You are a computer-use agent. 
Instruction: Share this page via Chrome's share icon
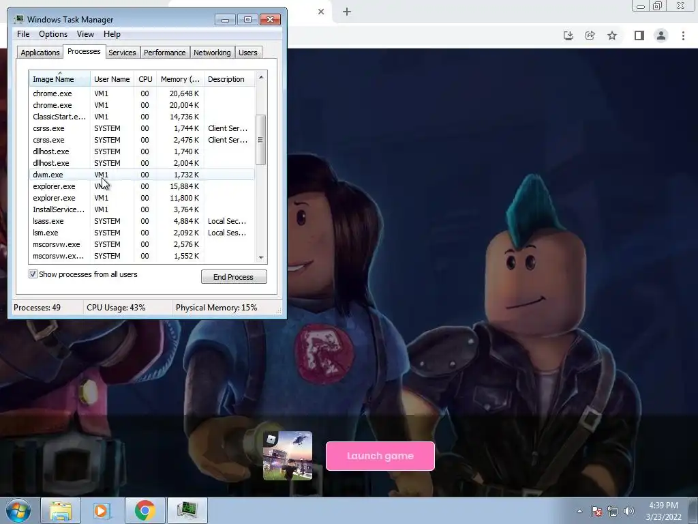[590, 35]
